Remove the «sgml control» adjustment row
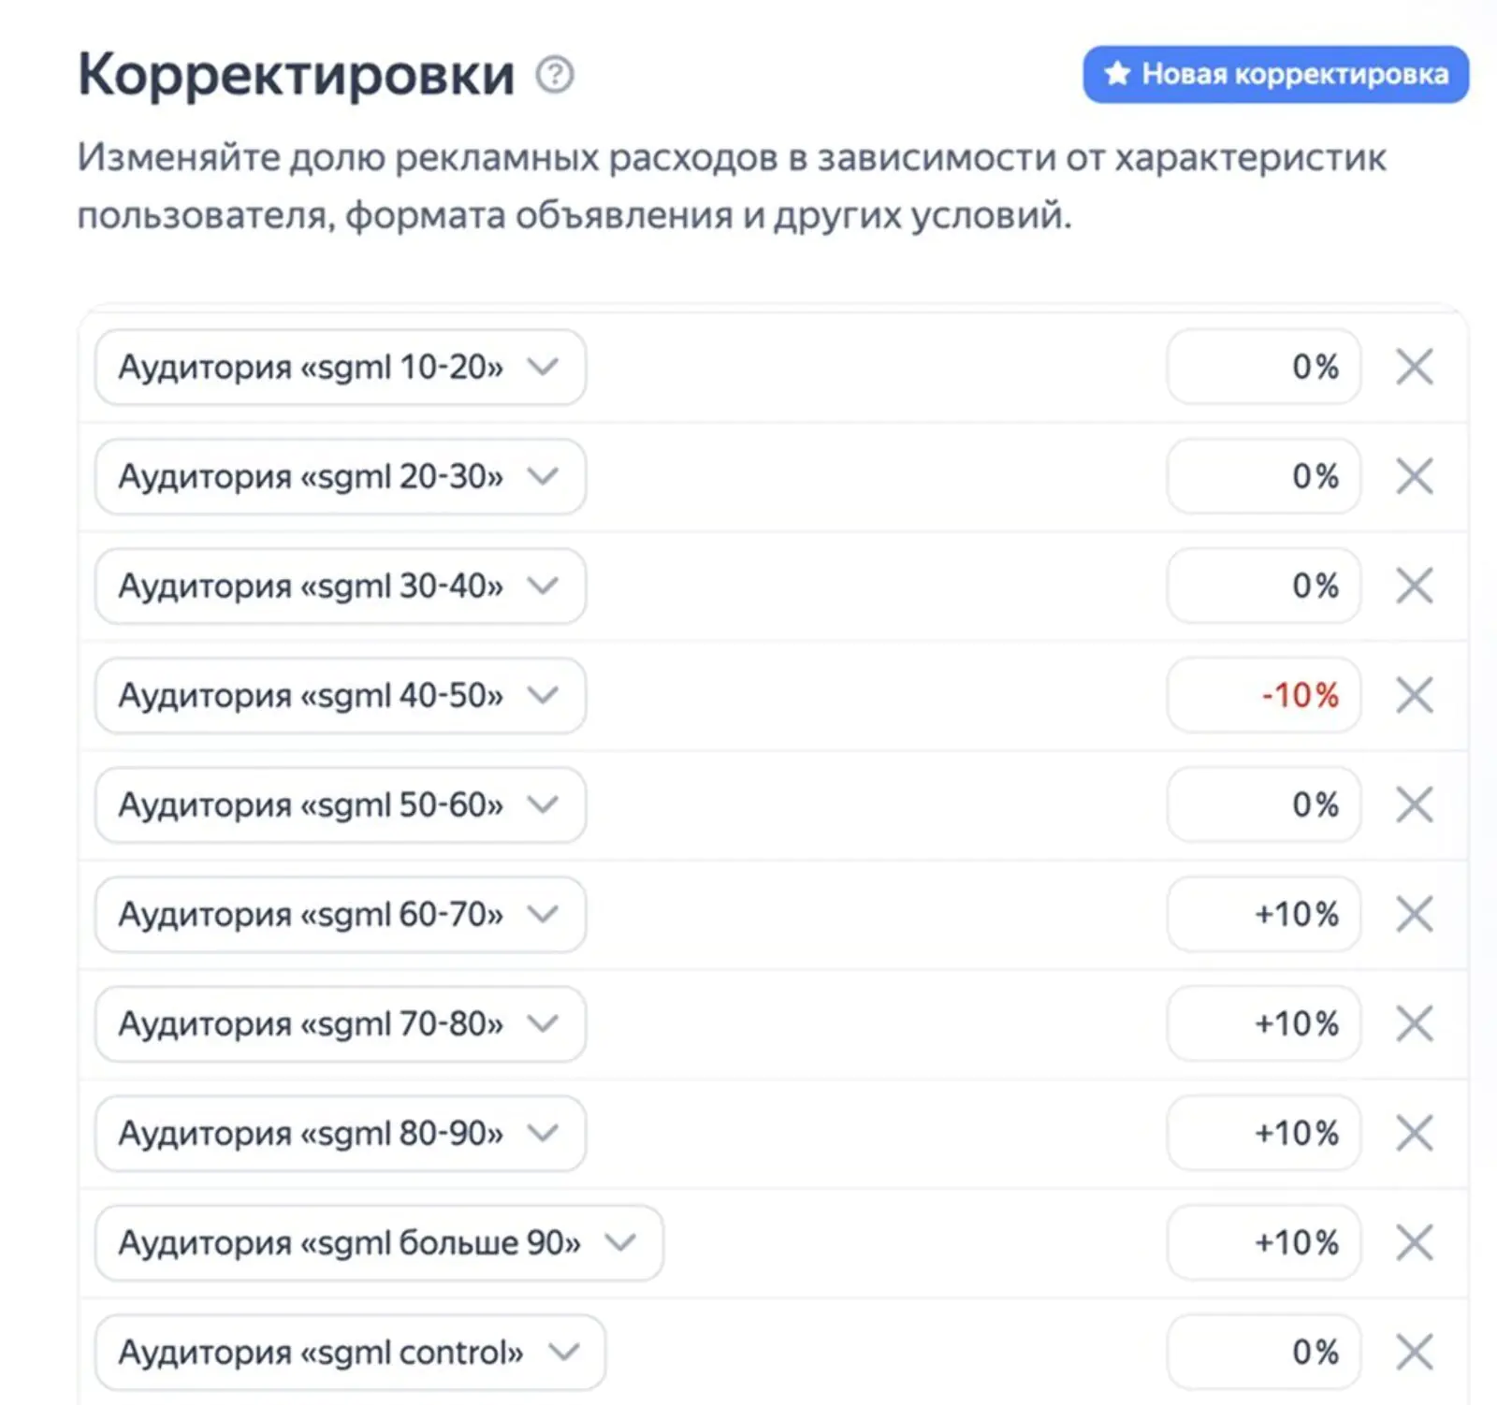The height and width of the screenshot is (1405, 1497). 1415,1351
